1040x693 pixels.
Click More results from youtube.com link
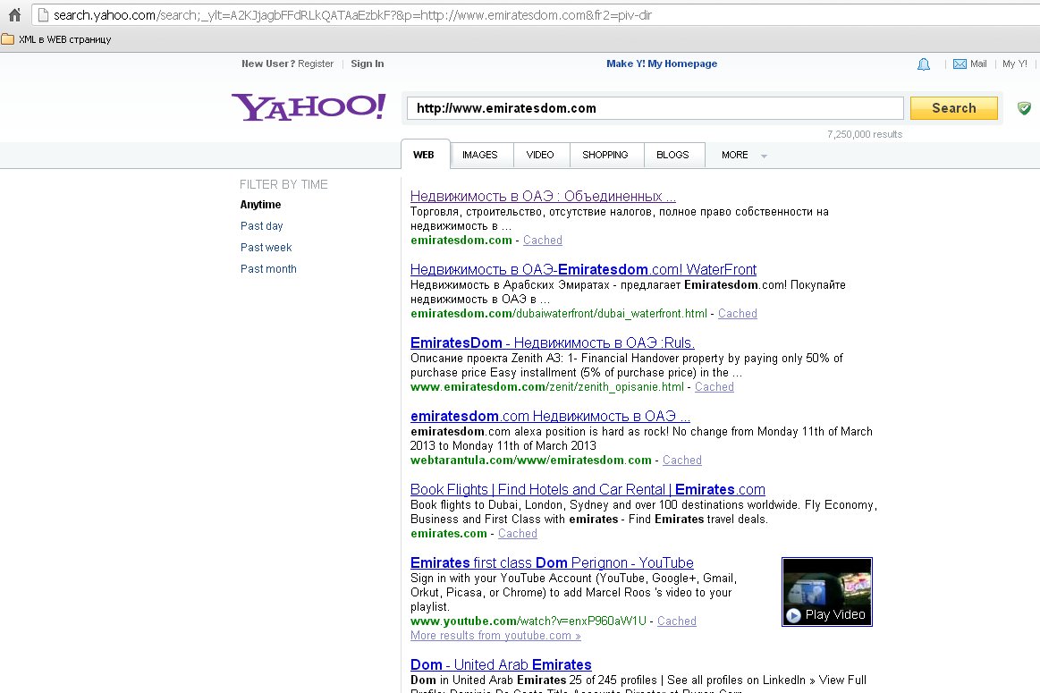tap(495, 635)
